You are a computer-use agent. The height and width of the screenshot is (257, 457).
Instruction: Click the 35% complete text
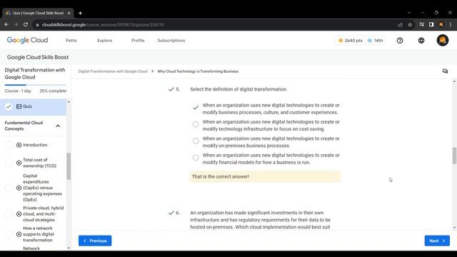[x=53, y=91]
